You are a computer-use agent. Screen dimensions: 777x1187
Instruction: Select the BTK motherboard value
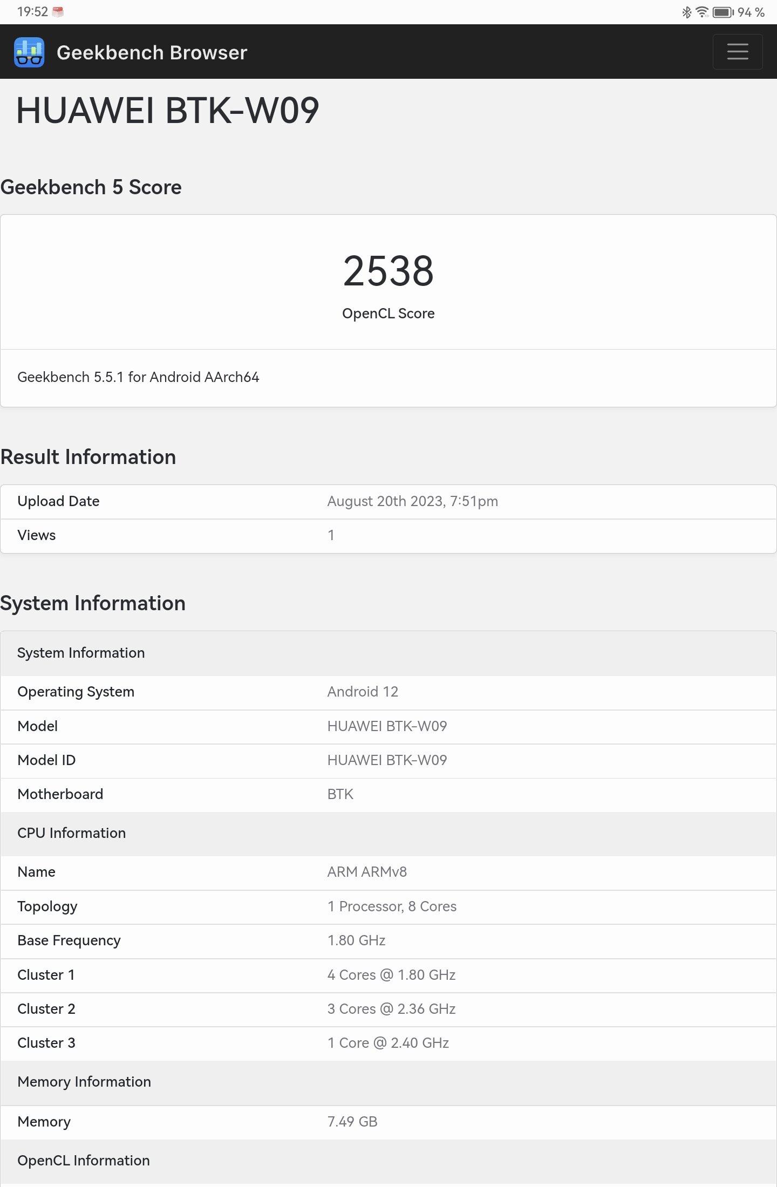(340, 794)
